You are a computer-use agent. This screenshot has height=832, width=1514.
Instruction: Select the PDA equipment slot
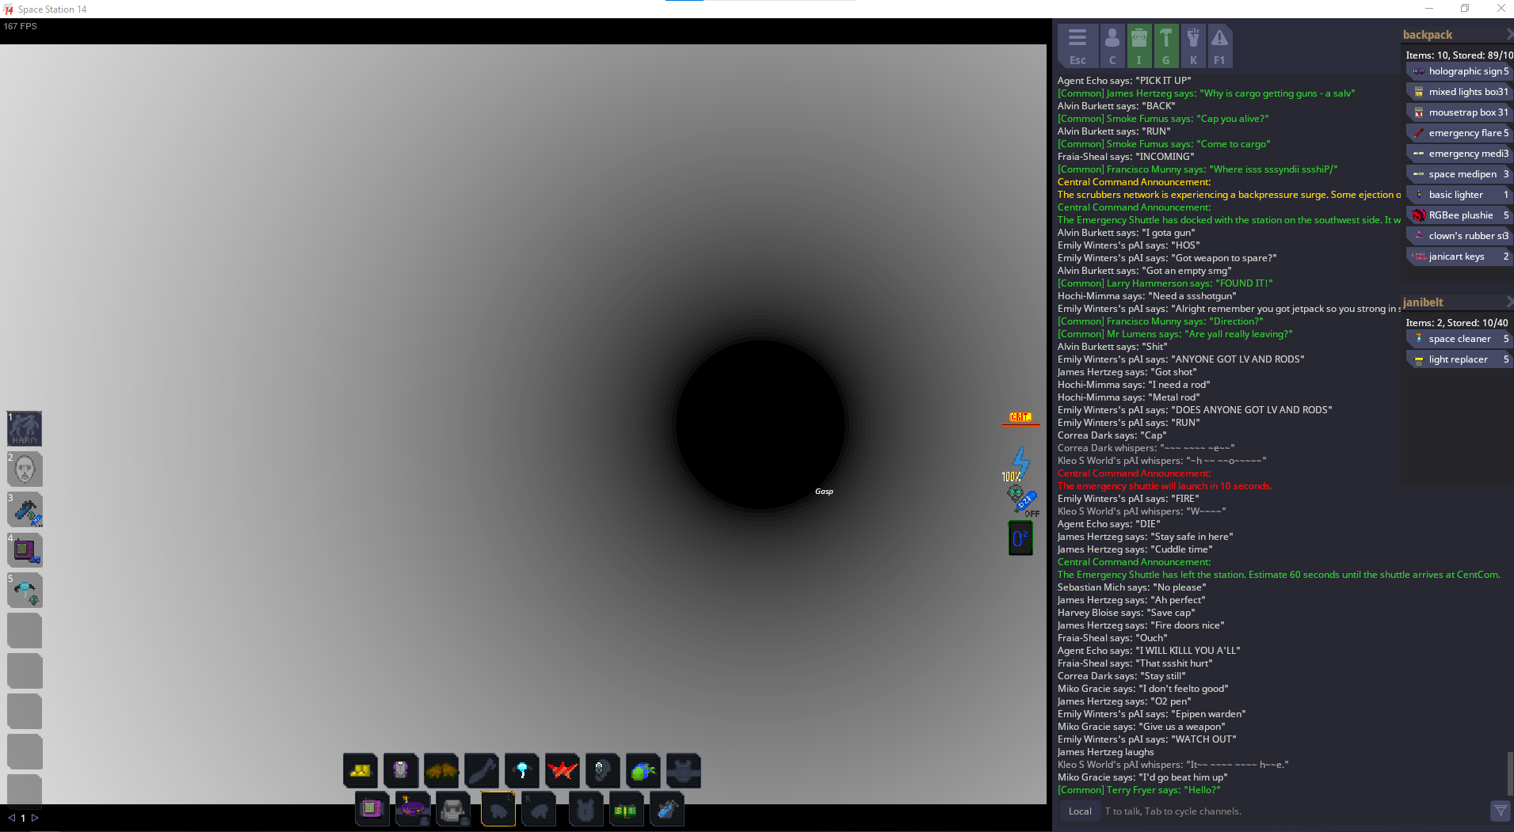(x=372, y=808)
